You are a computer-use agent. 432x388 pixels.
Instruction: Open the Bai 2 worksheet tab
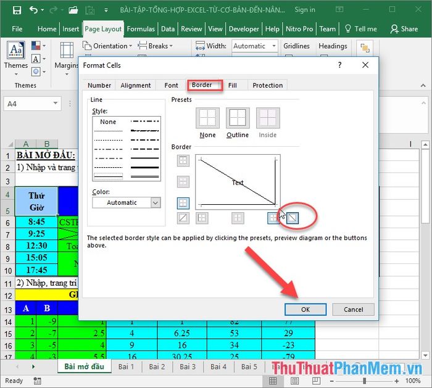pyautogui.click(x=157, y=366)
